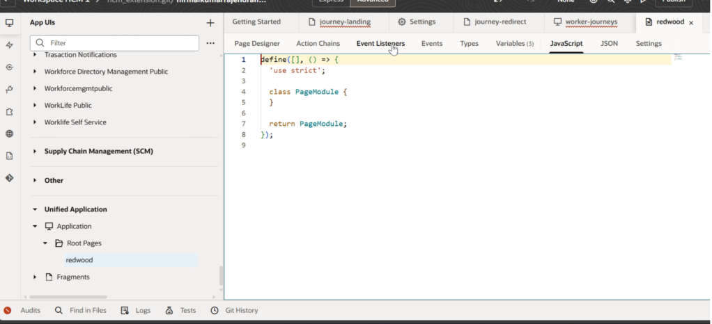Expand the Supply Chain Management (SCM) node

pos(36,152)
